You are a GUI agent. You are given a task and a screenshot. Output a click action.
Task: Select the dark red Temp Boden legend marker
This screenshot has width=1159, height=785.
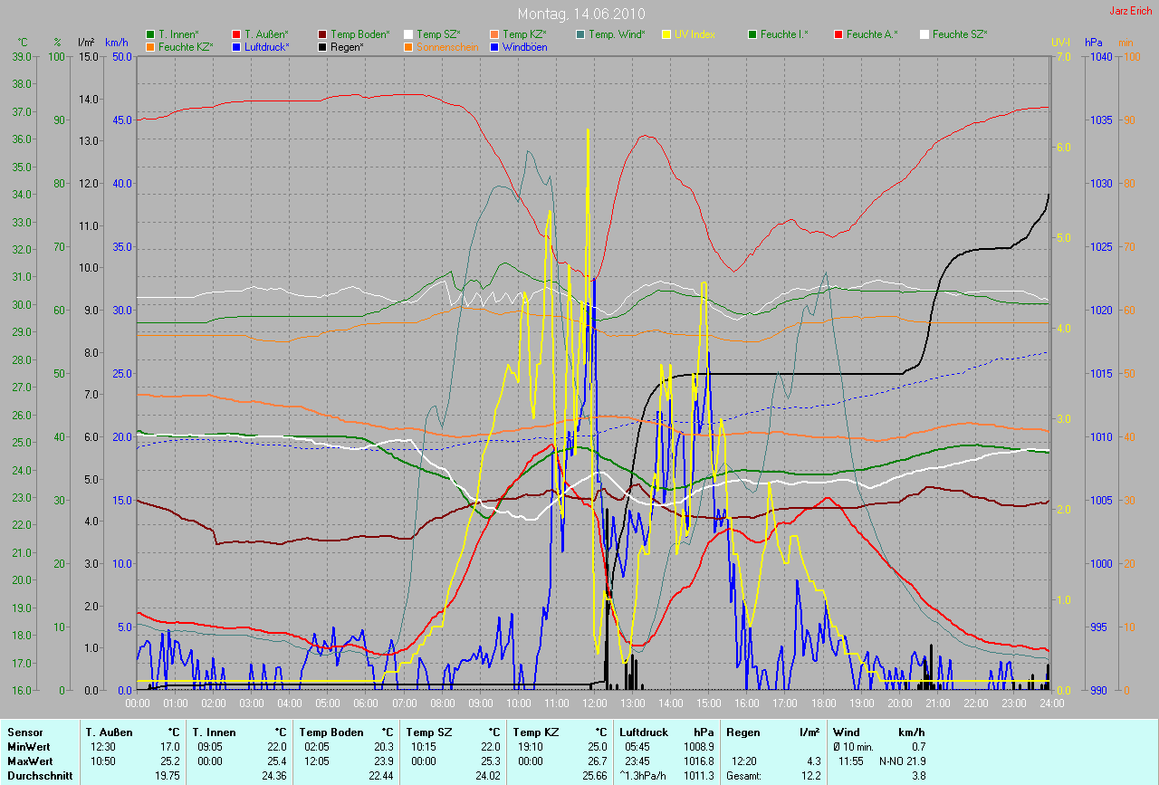click(x=323, y=34)
